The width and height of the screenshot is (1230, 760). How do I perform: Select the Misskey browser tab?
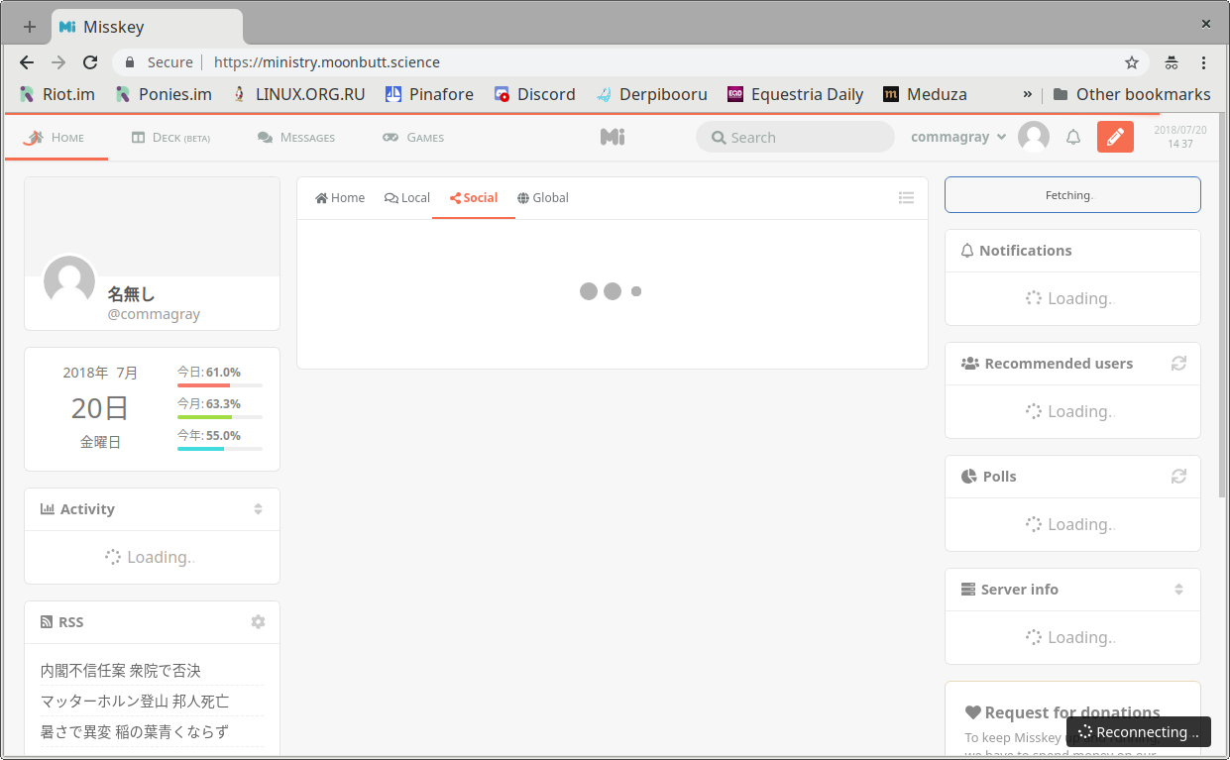pyautogui.click(x=145, y=27)
